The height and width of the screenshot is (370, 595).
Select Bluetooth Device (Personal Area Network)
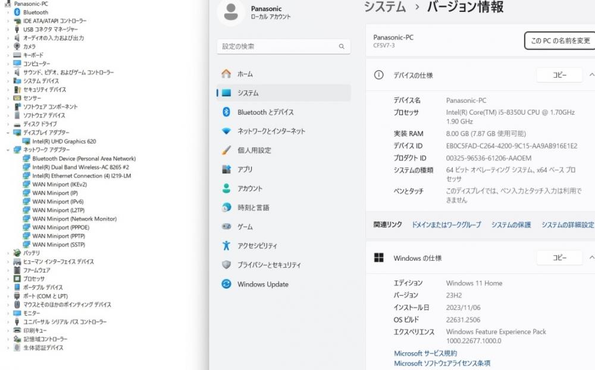84,159
